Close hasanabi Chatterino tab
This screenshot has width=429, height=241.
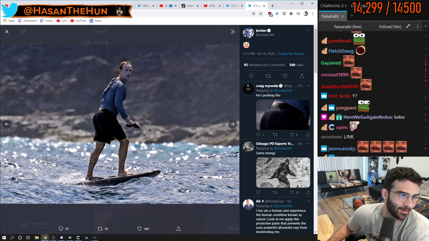click(343, 16)
